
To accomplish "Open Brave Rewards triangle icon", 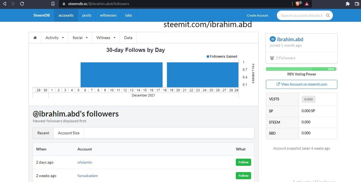I will 307,4.
